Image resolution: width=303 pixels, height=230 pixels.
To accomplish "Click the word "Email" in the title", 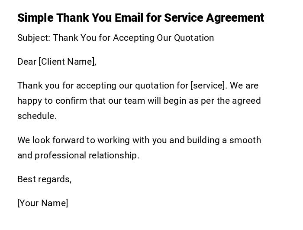I will pos(129,18).
